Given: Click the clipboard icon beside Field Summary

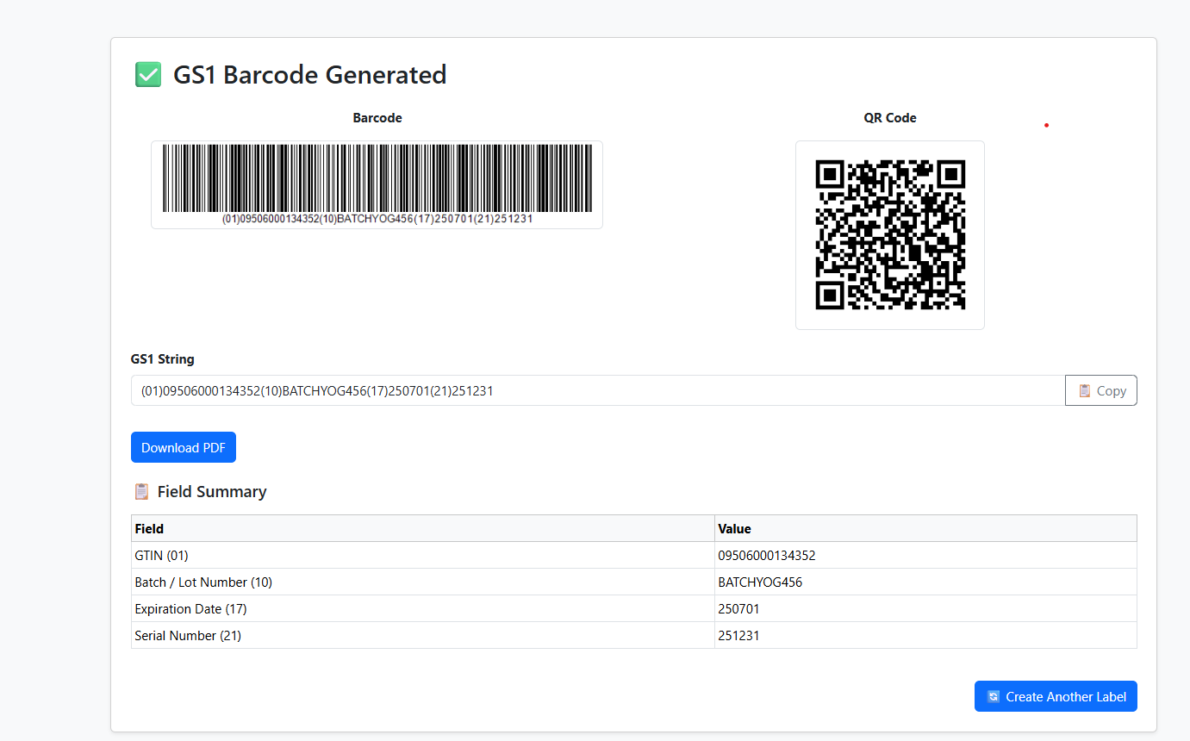Looking at the screenshot, I should coord(141,491).
